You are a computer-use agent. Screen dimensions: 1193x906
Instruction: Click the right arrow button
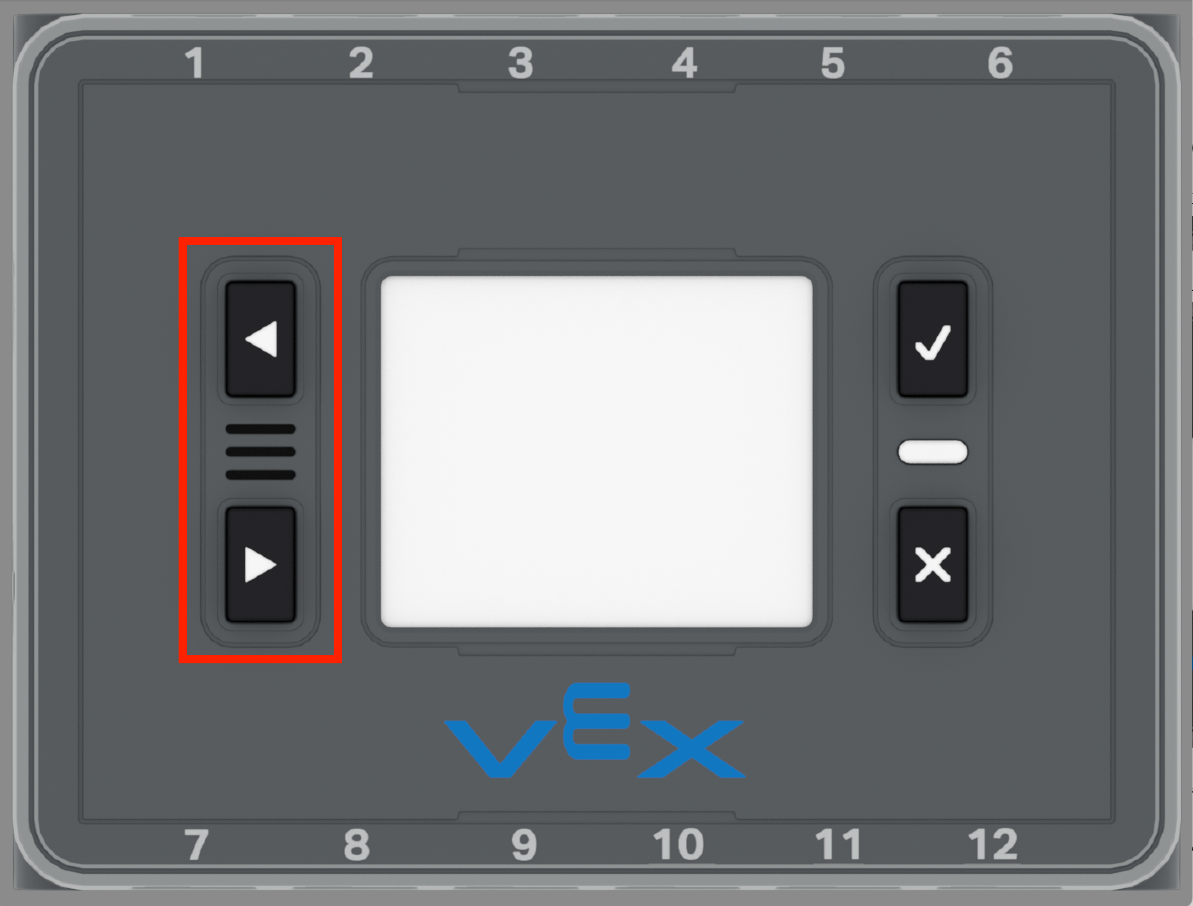260,564
